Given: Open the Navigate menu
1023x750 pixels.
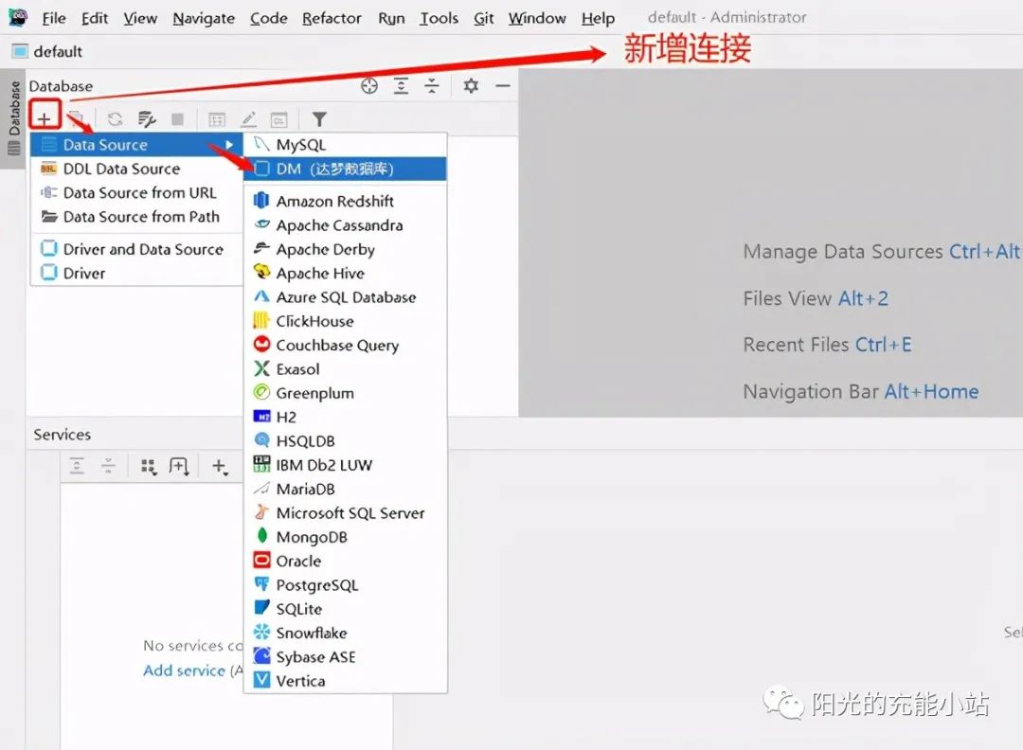Looking at the screenshot, I should tap(204, 18).
